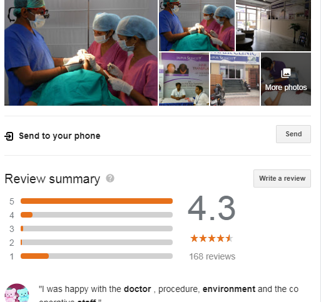321x302 pixels.
Task: Click the Write a review button
Action: pos(282,178)
